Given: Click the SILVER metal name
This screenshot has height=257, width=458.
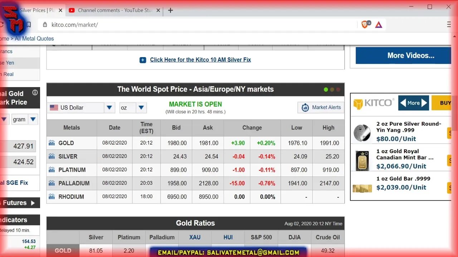Looking at the screenshot, I should pos(68,156).
